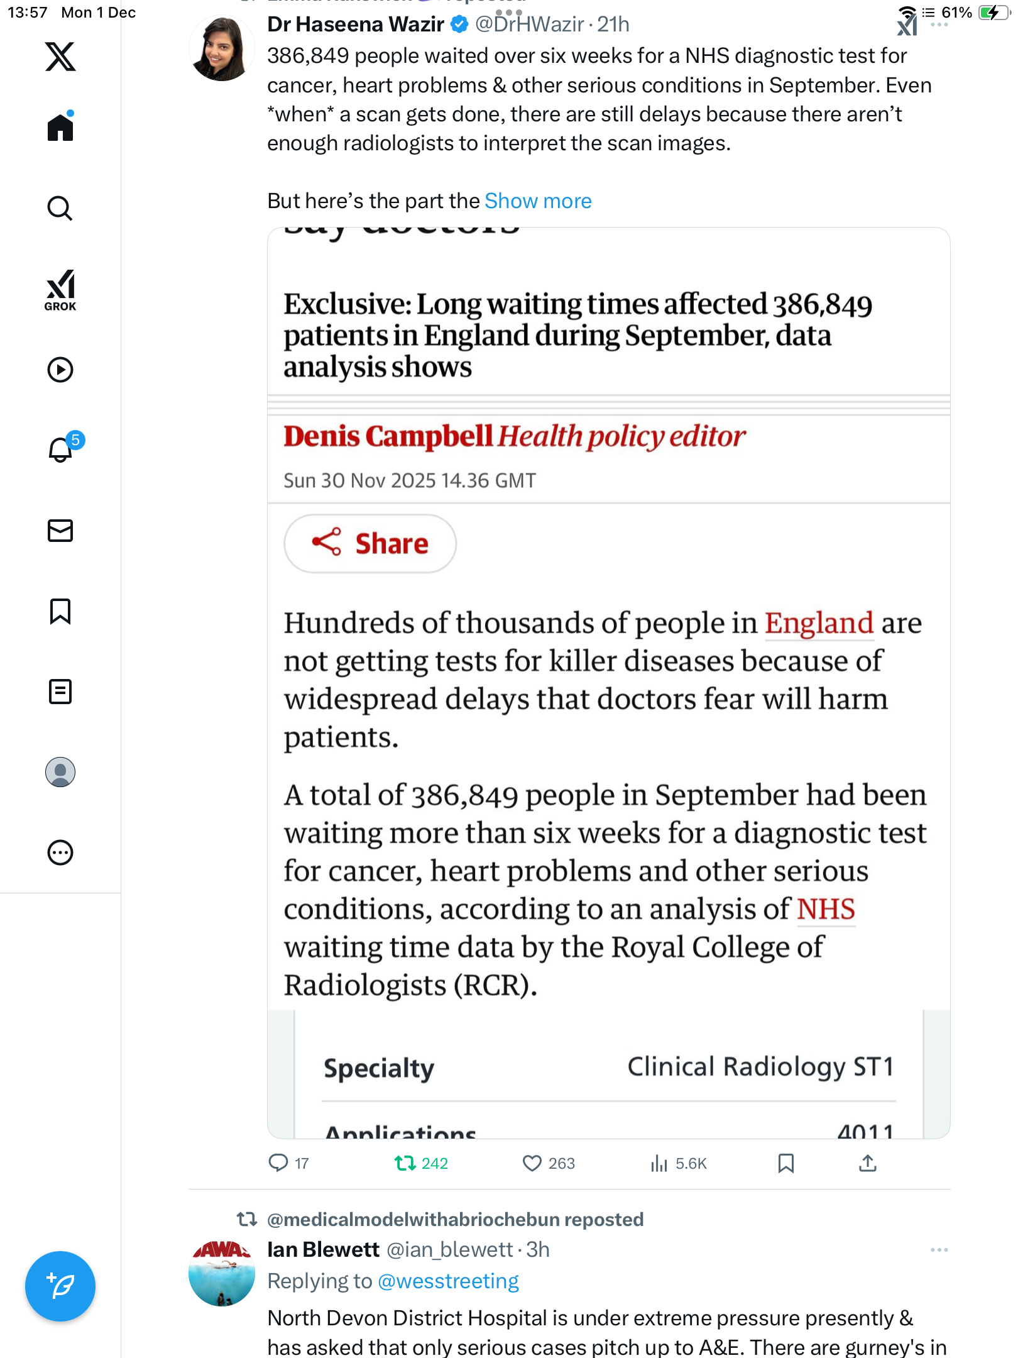
Task: Open the profile avatar in sidebar
Action: pyautogui.click(x=60, y=772)
